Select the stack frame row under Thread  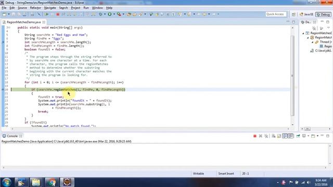click(x=326, y=46)
